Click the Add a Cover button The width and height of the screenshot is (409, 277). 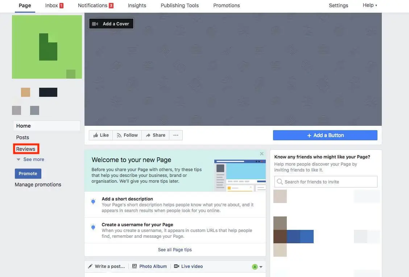click(x=111, y=24)
